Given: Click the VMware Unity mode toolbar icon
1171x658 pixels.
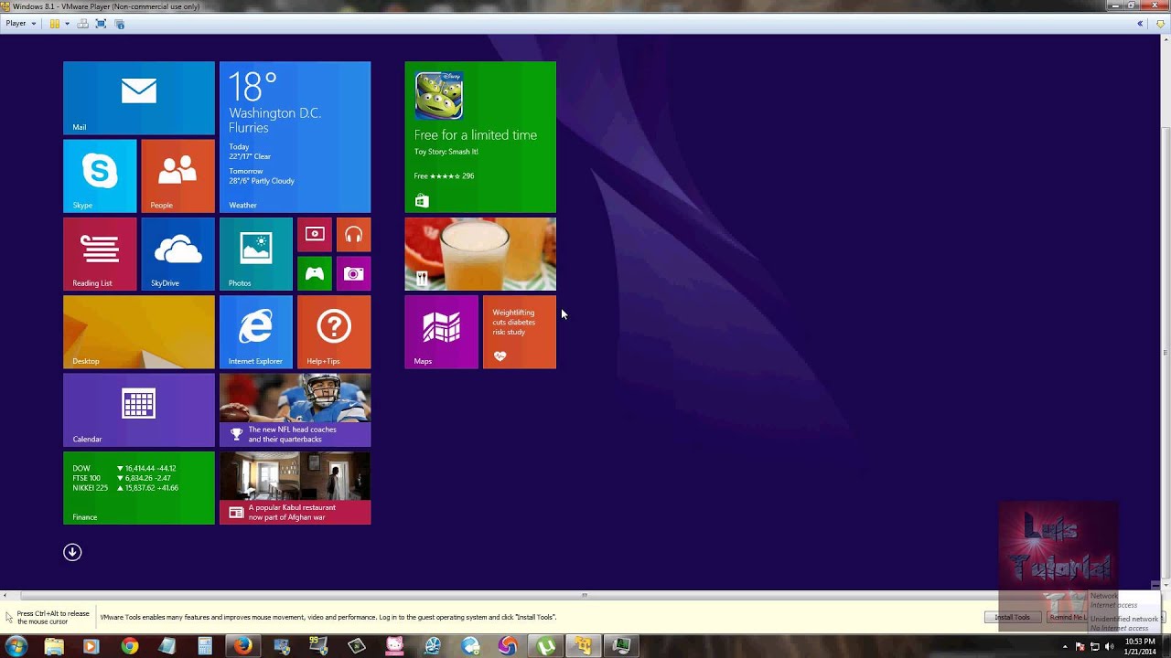Looking at the screenshot, I should pyautogui.click(x=120, y=24).
